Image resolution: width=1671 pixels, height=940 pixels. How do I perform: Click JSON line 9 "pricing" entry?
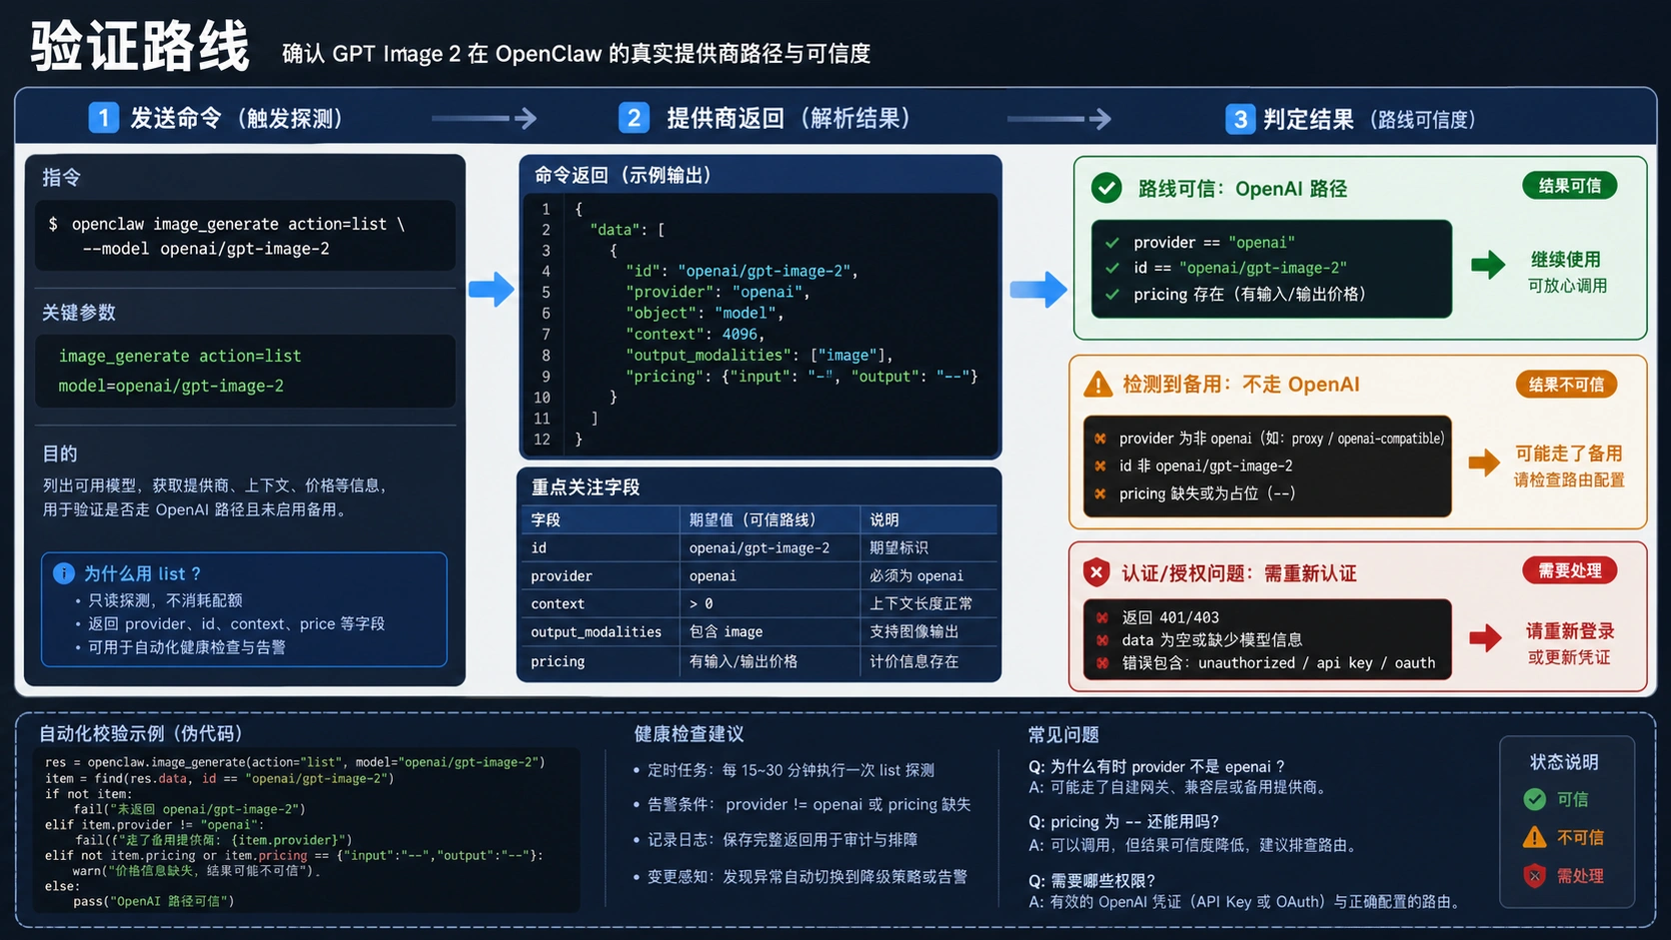pos(802,377)
